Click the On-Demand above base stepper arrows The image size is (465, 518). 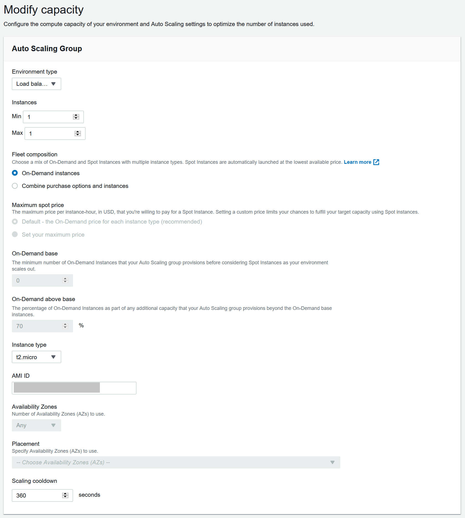(x=65, y=326)
